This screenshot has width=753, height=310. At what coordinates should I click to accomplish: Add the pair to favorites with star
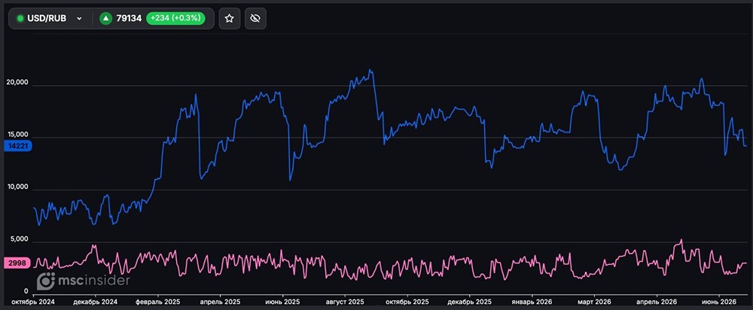click(230, 19)
